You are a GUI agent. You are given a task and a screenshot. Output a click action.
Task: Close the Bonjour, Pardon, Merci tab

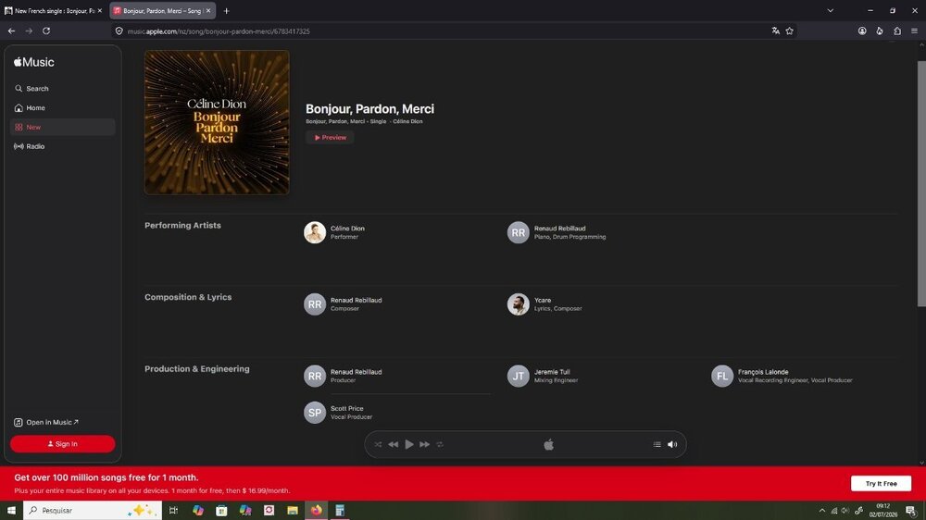207,10
